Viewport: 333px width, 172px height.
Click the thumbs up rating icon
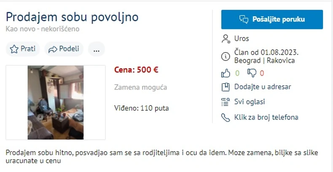226,73
